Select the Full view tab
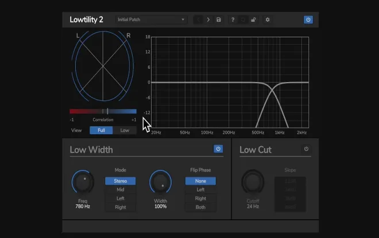This screenshot has width=379, height=238. (x=101, y=130)
